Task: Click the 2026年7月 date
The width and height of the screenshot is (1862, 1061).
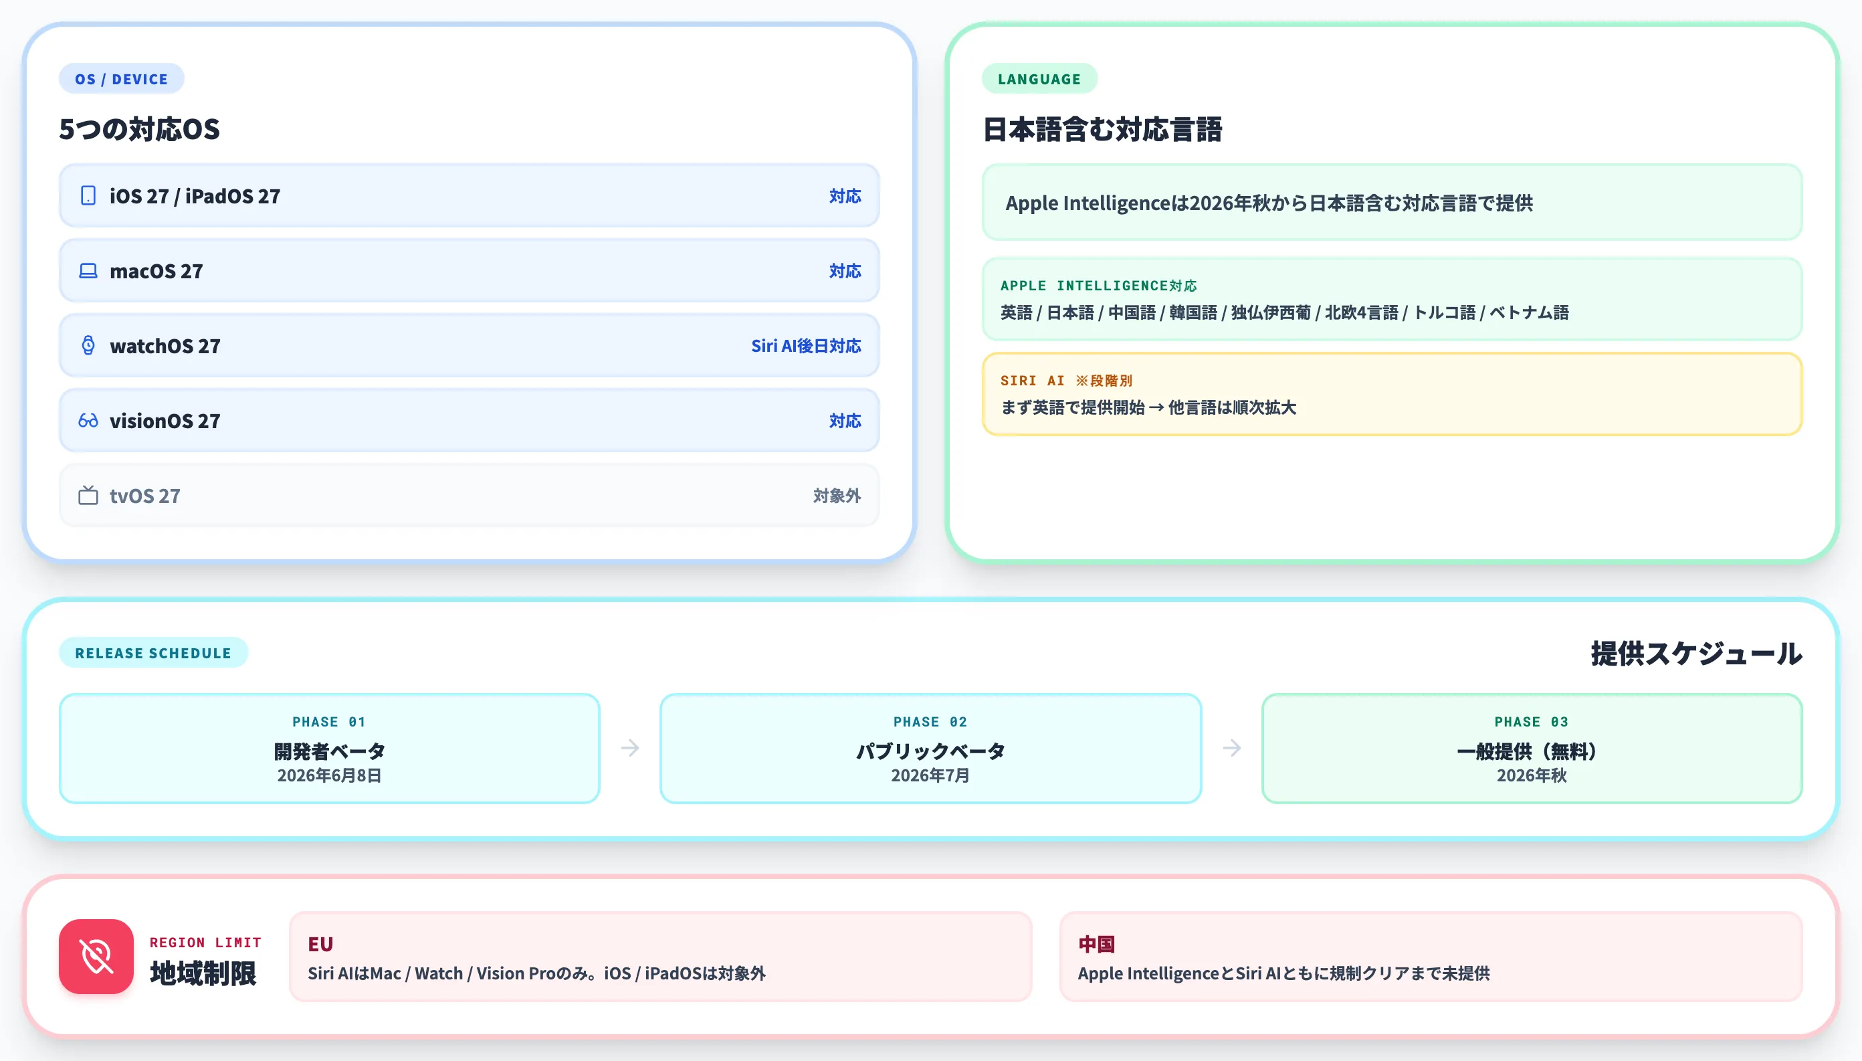Action: click(x=930, y=775)
